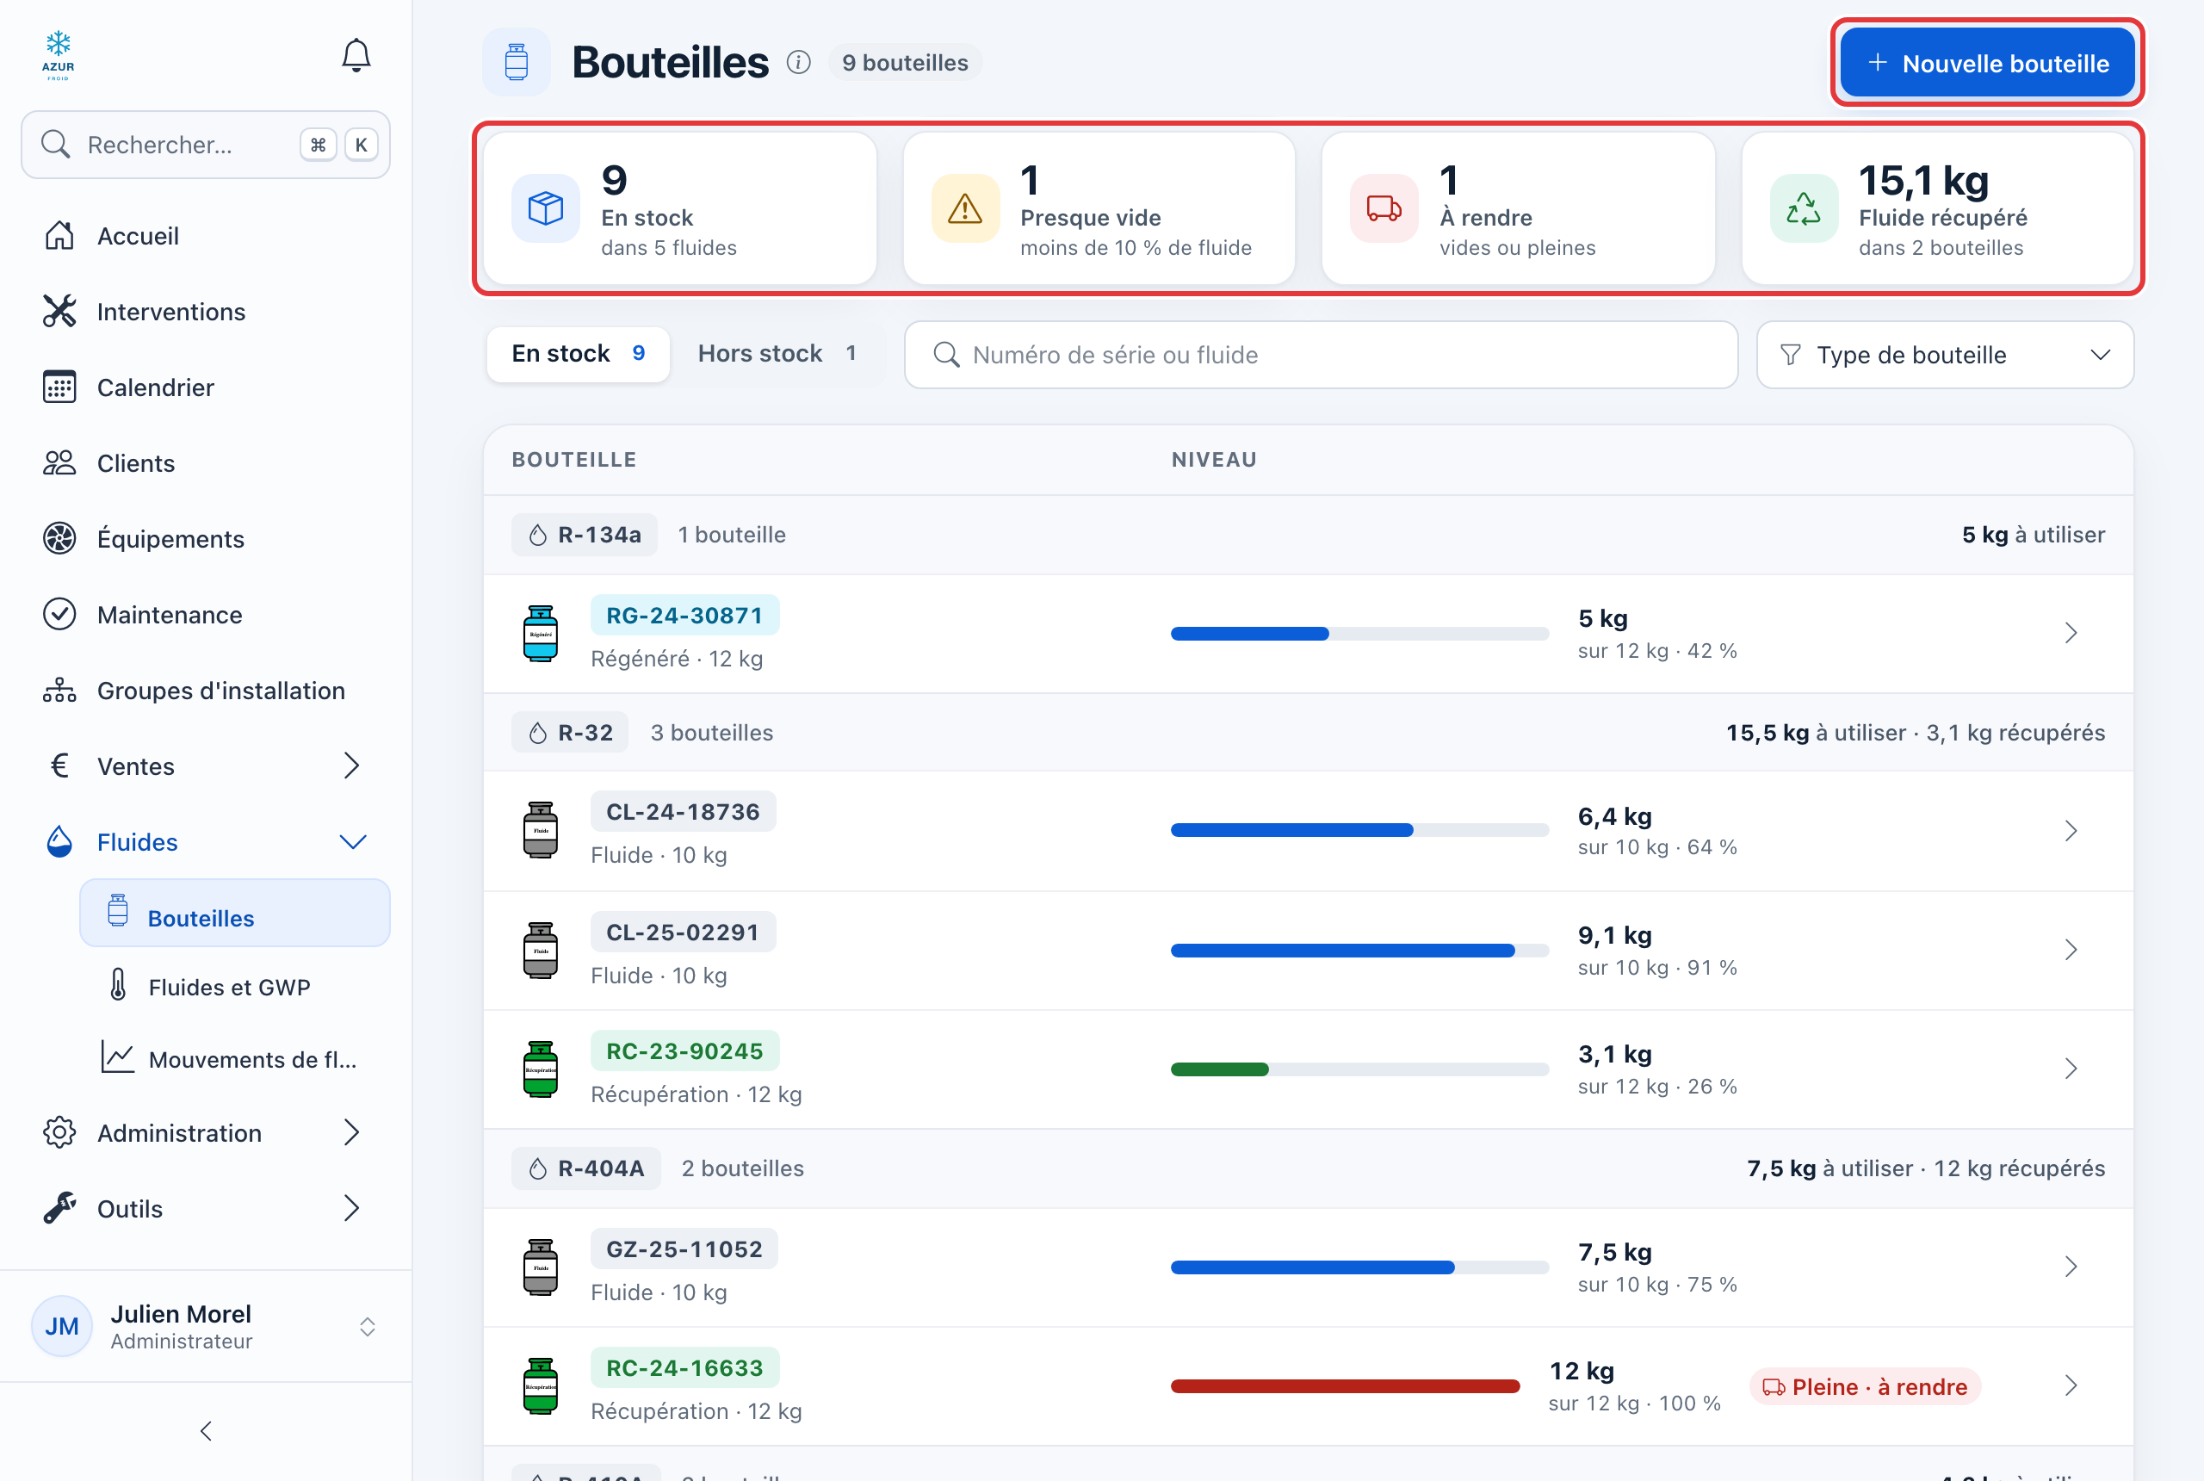
Task: Expand the Administration submenu
Action: tap(351, 1131)
